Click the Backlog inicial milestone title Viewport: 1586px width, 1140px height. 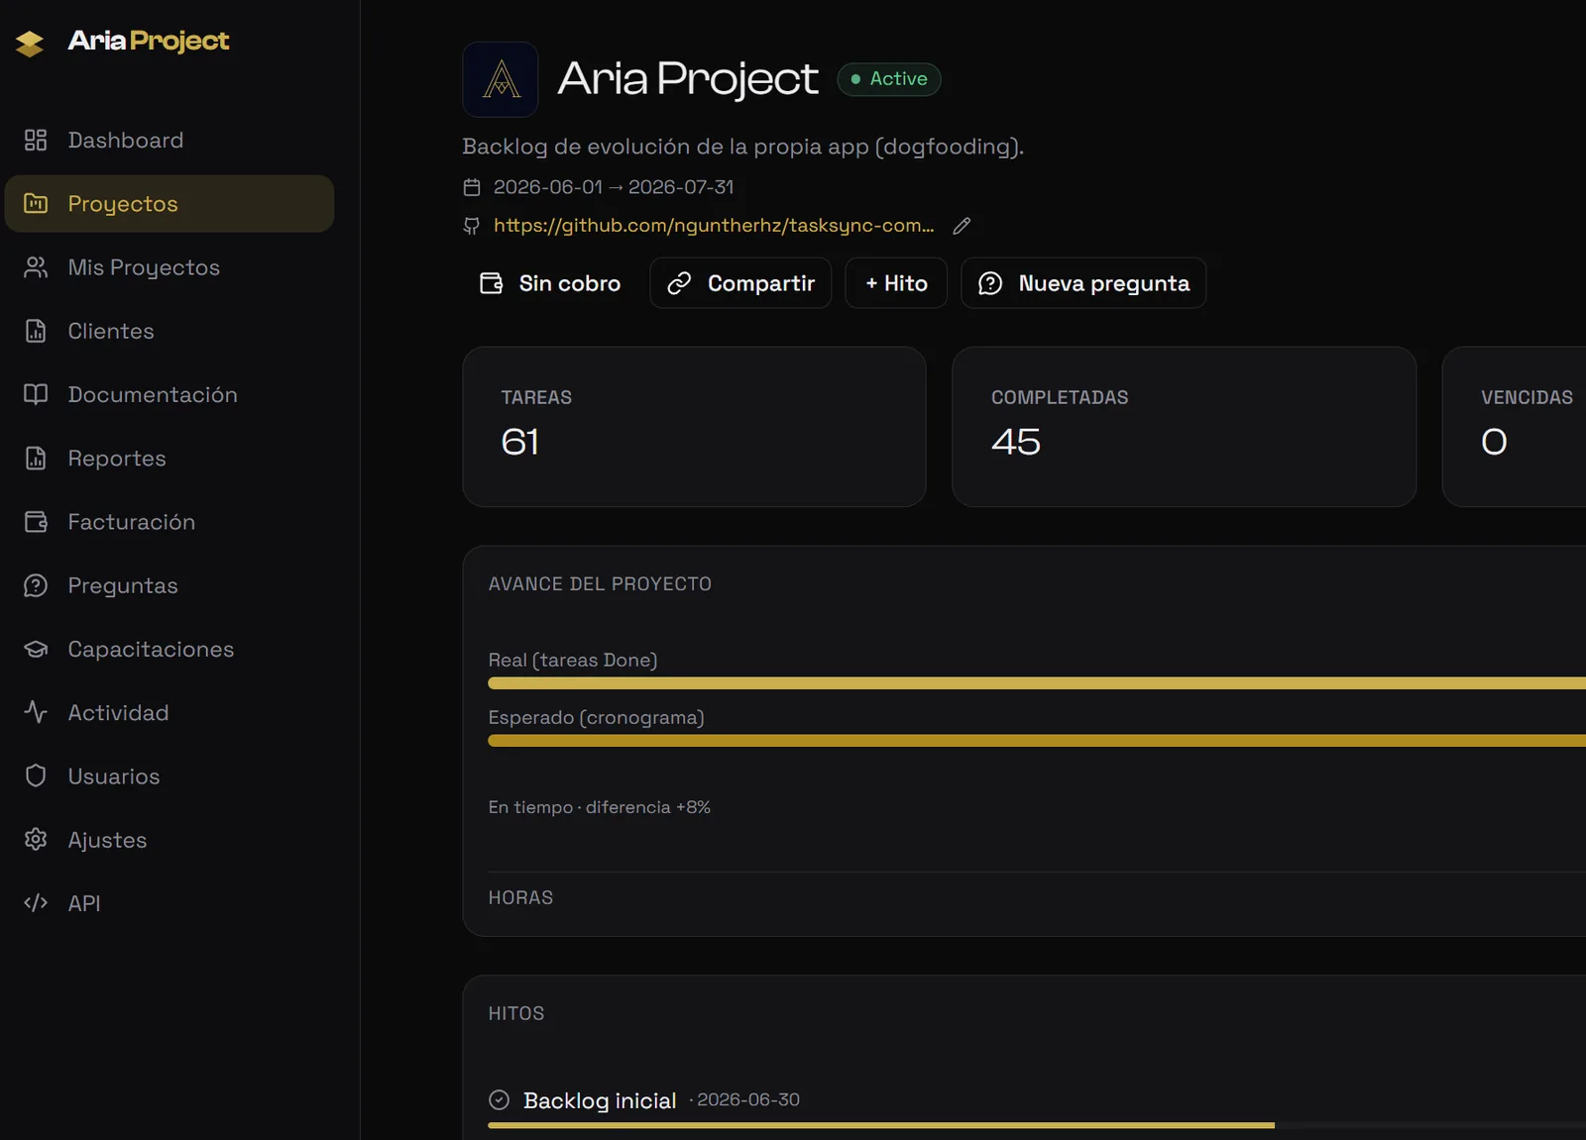click(600, 1100)
